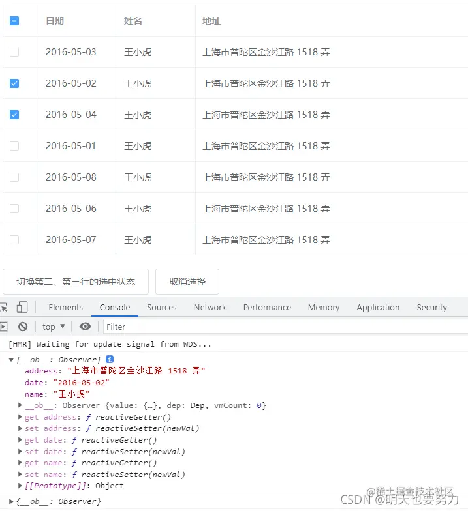Click the 取消选择 button
The width and height of the screenshot is (468, 511).
(x=187, y=282)
